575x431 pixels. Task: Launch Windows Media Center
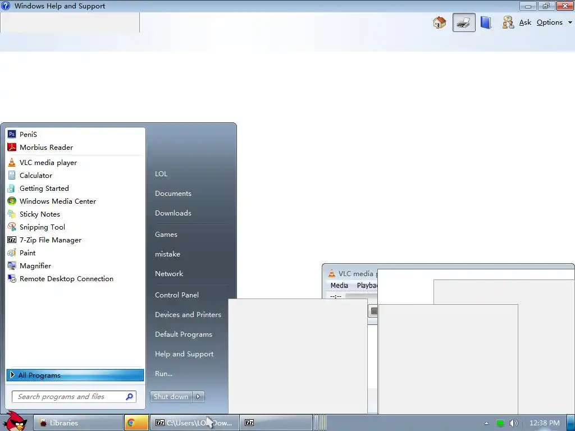[75, 201]
